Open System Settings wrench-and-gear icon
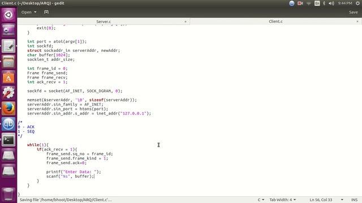Image resolution: width=362 pixels, height=203 pixels. (x=8, y=93)
